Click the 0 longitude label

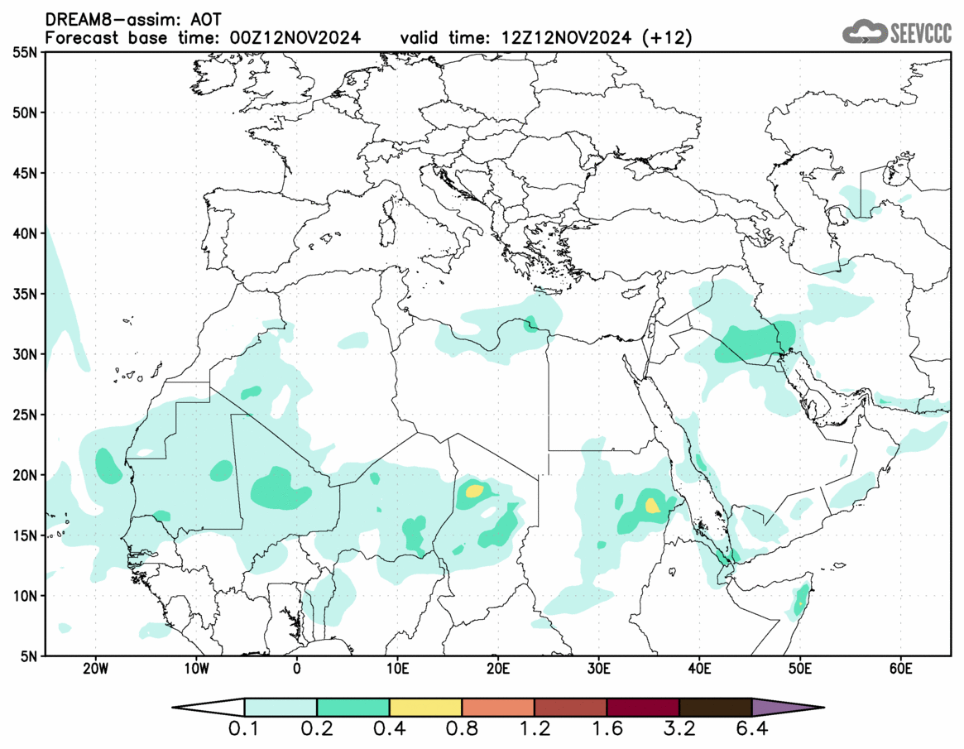point(297,669)
